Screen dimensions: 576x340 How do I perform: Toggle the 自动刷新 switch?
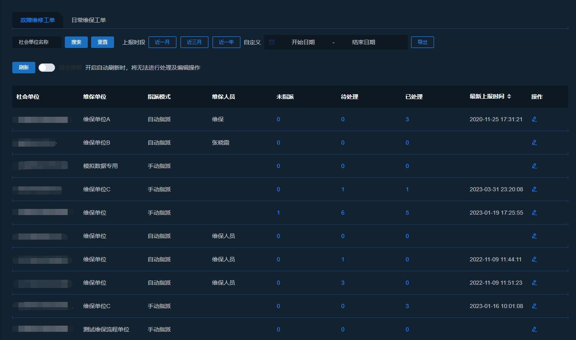(47, 68)
